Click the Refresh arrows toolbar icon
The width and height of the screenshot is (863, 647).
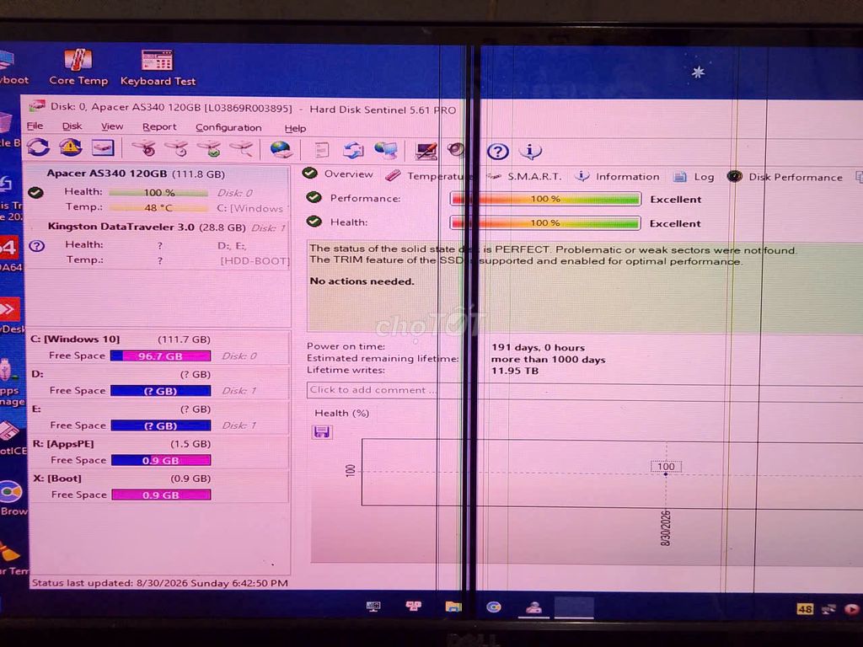coord(39,147)
